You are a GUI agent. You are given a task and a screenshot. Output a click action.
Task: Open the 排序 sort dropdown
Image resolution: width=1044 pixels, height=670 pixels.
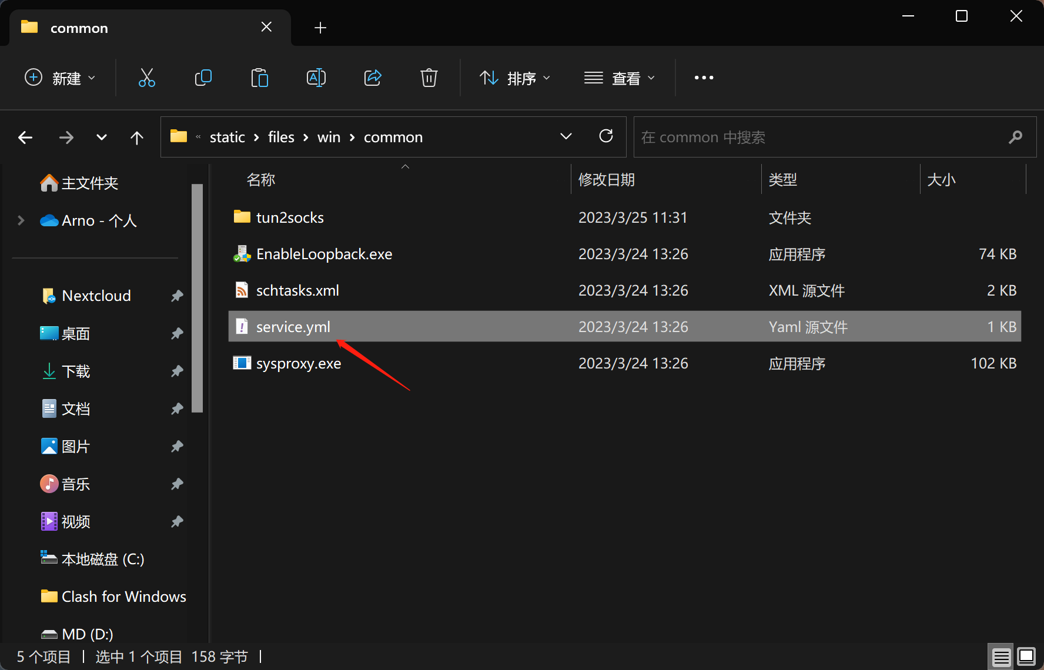(x=515, y=78)
